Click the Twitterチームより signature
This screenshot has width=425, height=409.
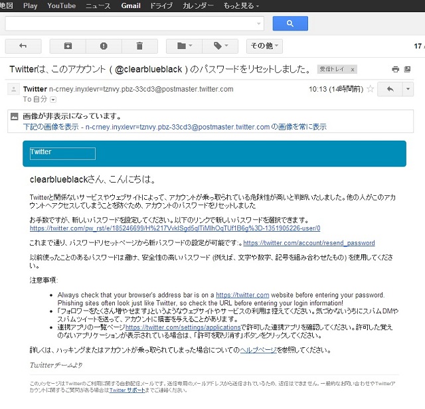(56, 365)
